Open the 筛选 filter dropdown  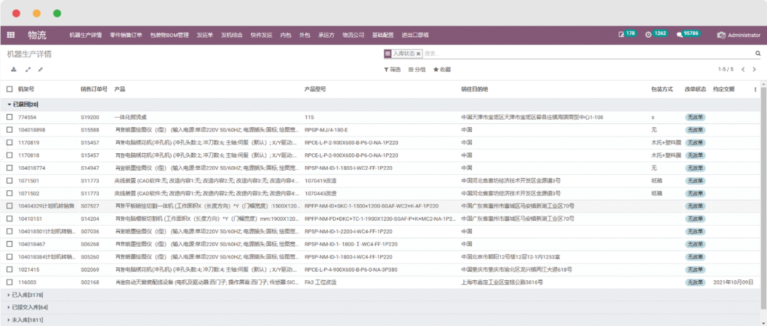[x=392, y=70]
